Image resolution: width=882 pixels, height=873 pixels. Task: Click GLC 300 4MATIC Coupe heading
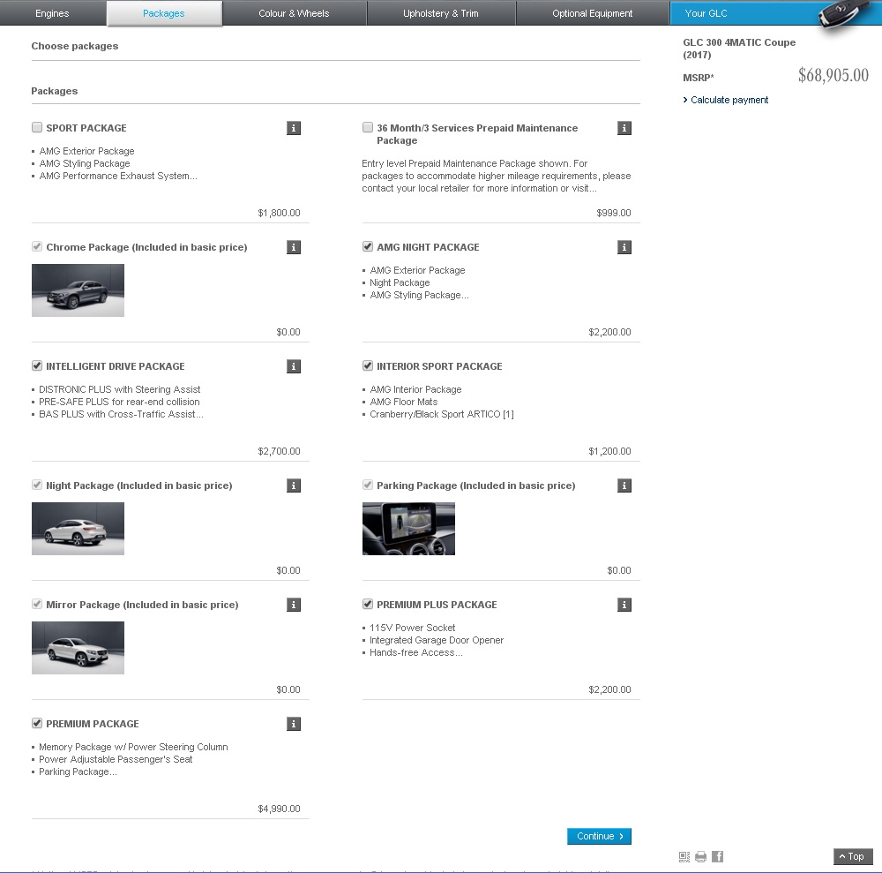coord(739,49)
